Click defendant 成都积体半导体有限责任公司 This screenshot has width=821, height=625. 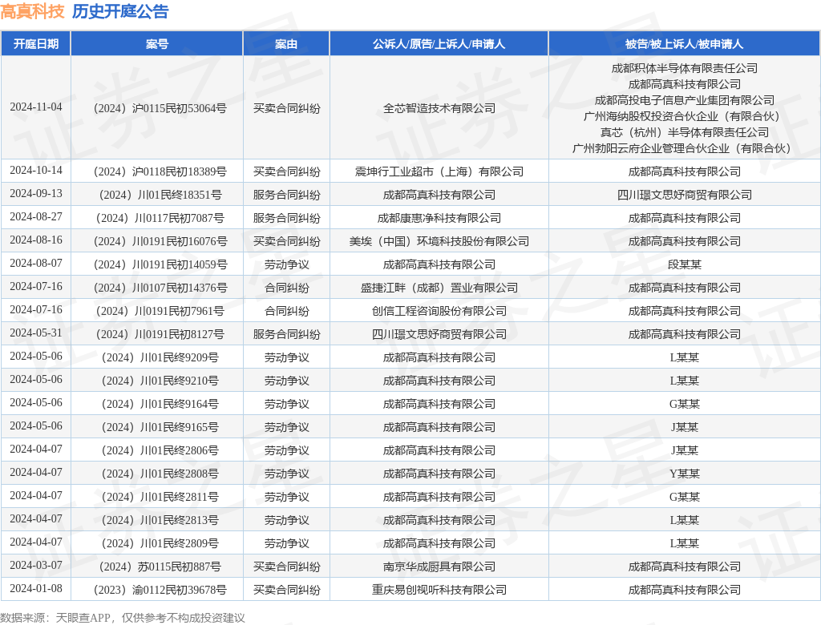[x=685, y=68]
